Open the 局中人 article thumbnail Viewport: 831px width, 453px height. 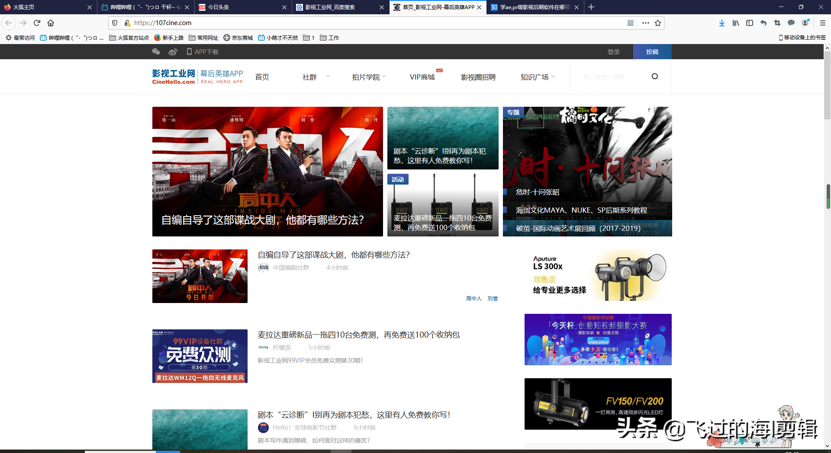tap(200, 276)
